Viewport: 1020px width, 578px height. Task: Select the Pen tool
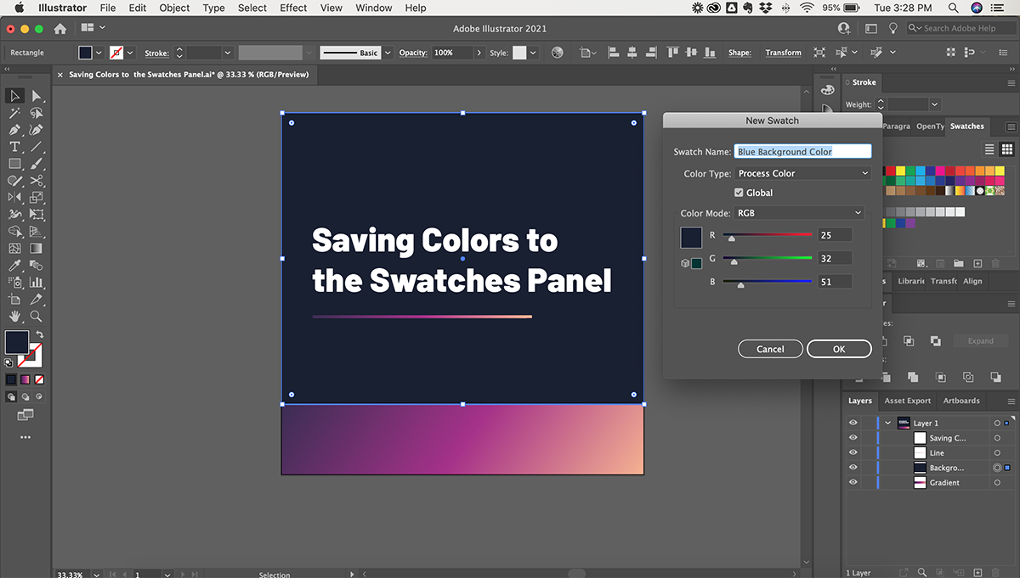point(14,130)
